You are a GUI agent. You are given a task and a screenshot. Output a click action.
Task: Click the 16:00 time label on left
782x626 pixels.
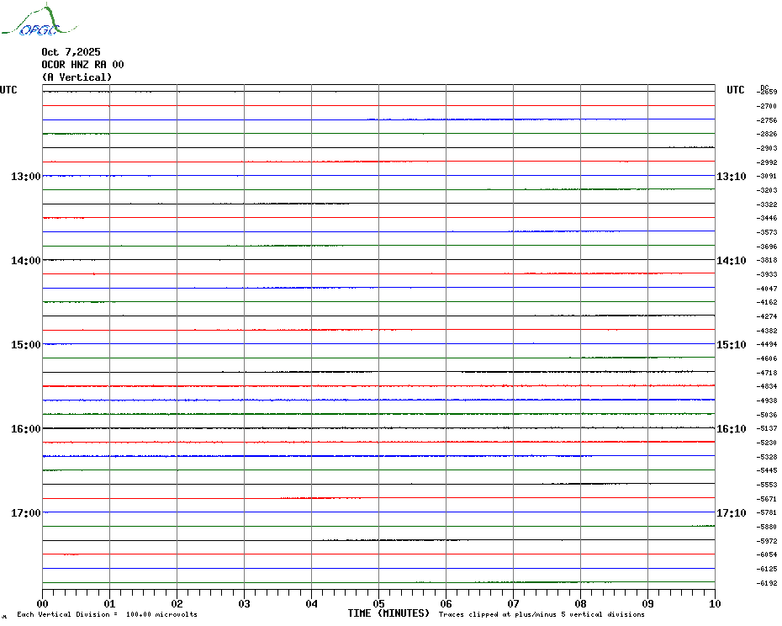click(x=25, y=429)
